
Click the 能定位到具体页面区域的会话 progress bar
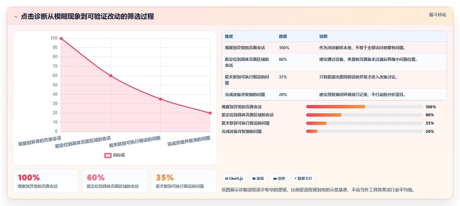[x=364, y=115]
